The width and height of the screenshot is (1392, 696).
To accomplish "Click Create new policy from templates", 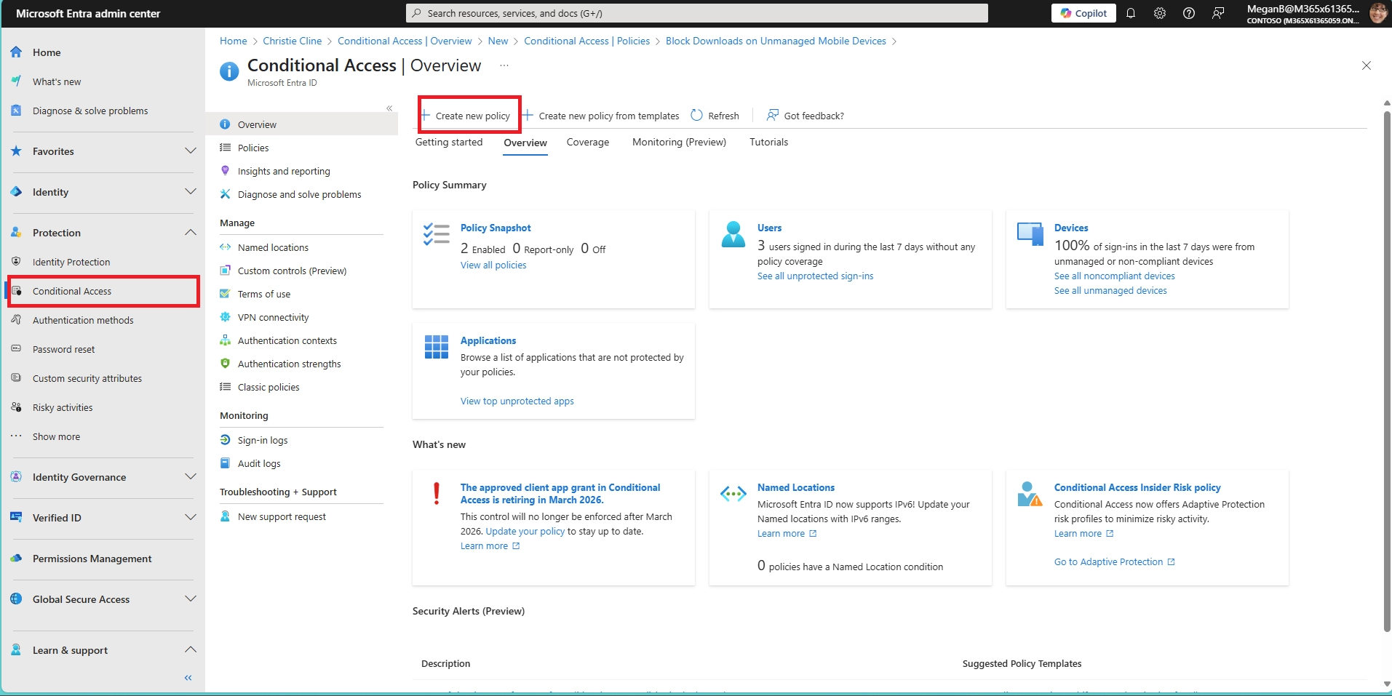I will click(601, 116).
